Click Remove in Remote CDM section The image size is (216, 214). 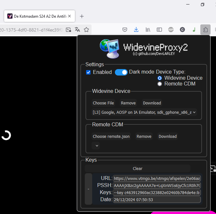[x=144, y=136]
